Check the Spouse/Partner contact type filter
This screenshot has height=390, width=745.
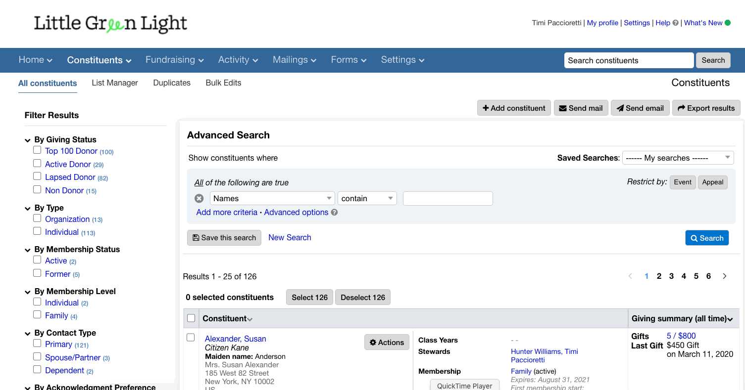[37, 356]
